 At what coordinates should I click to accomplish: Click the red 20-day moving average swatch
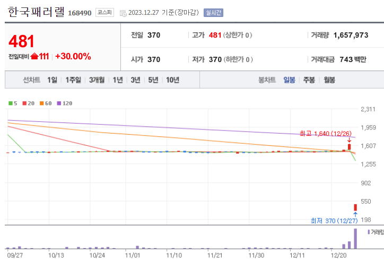[24, 103]
